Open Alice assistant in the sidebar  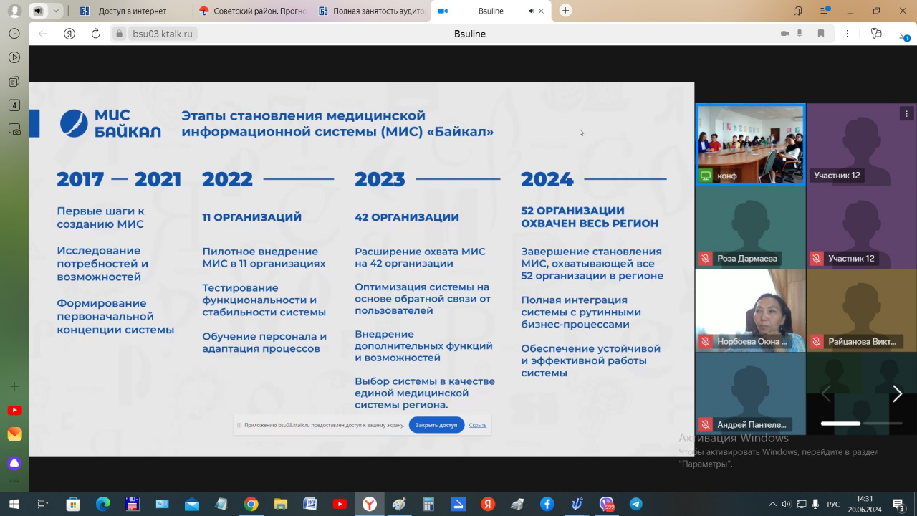pyautogui.click(x=14, y=463)
